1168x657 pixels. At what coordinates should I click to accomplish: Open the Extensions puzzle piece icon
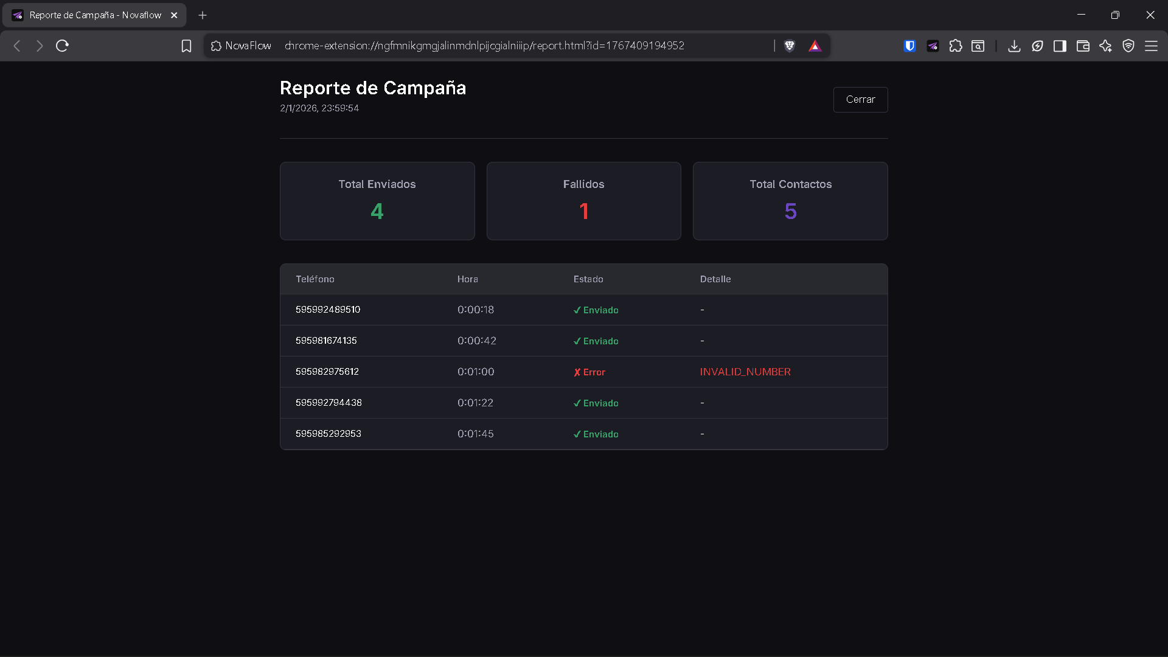click(x=956, y=46)
